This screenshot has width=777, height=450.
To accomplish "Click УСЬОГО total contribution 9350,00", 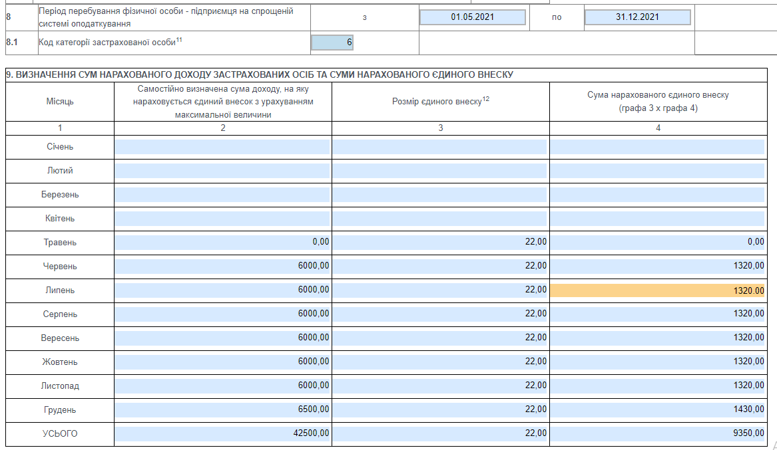I will (658, 433).
